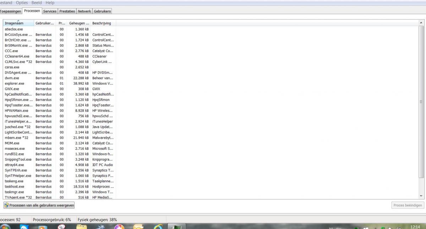Image resolution: width=426 pixels, height=229 pixels.
Task: Click the 'Processorgebruik: 6%' status entry
Action: coord(52,220)
